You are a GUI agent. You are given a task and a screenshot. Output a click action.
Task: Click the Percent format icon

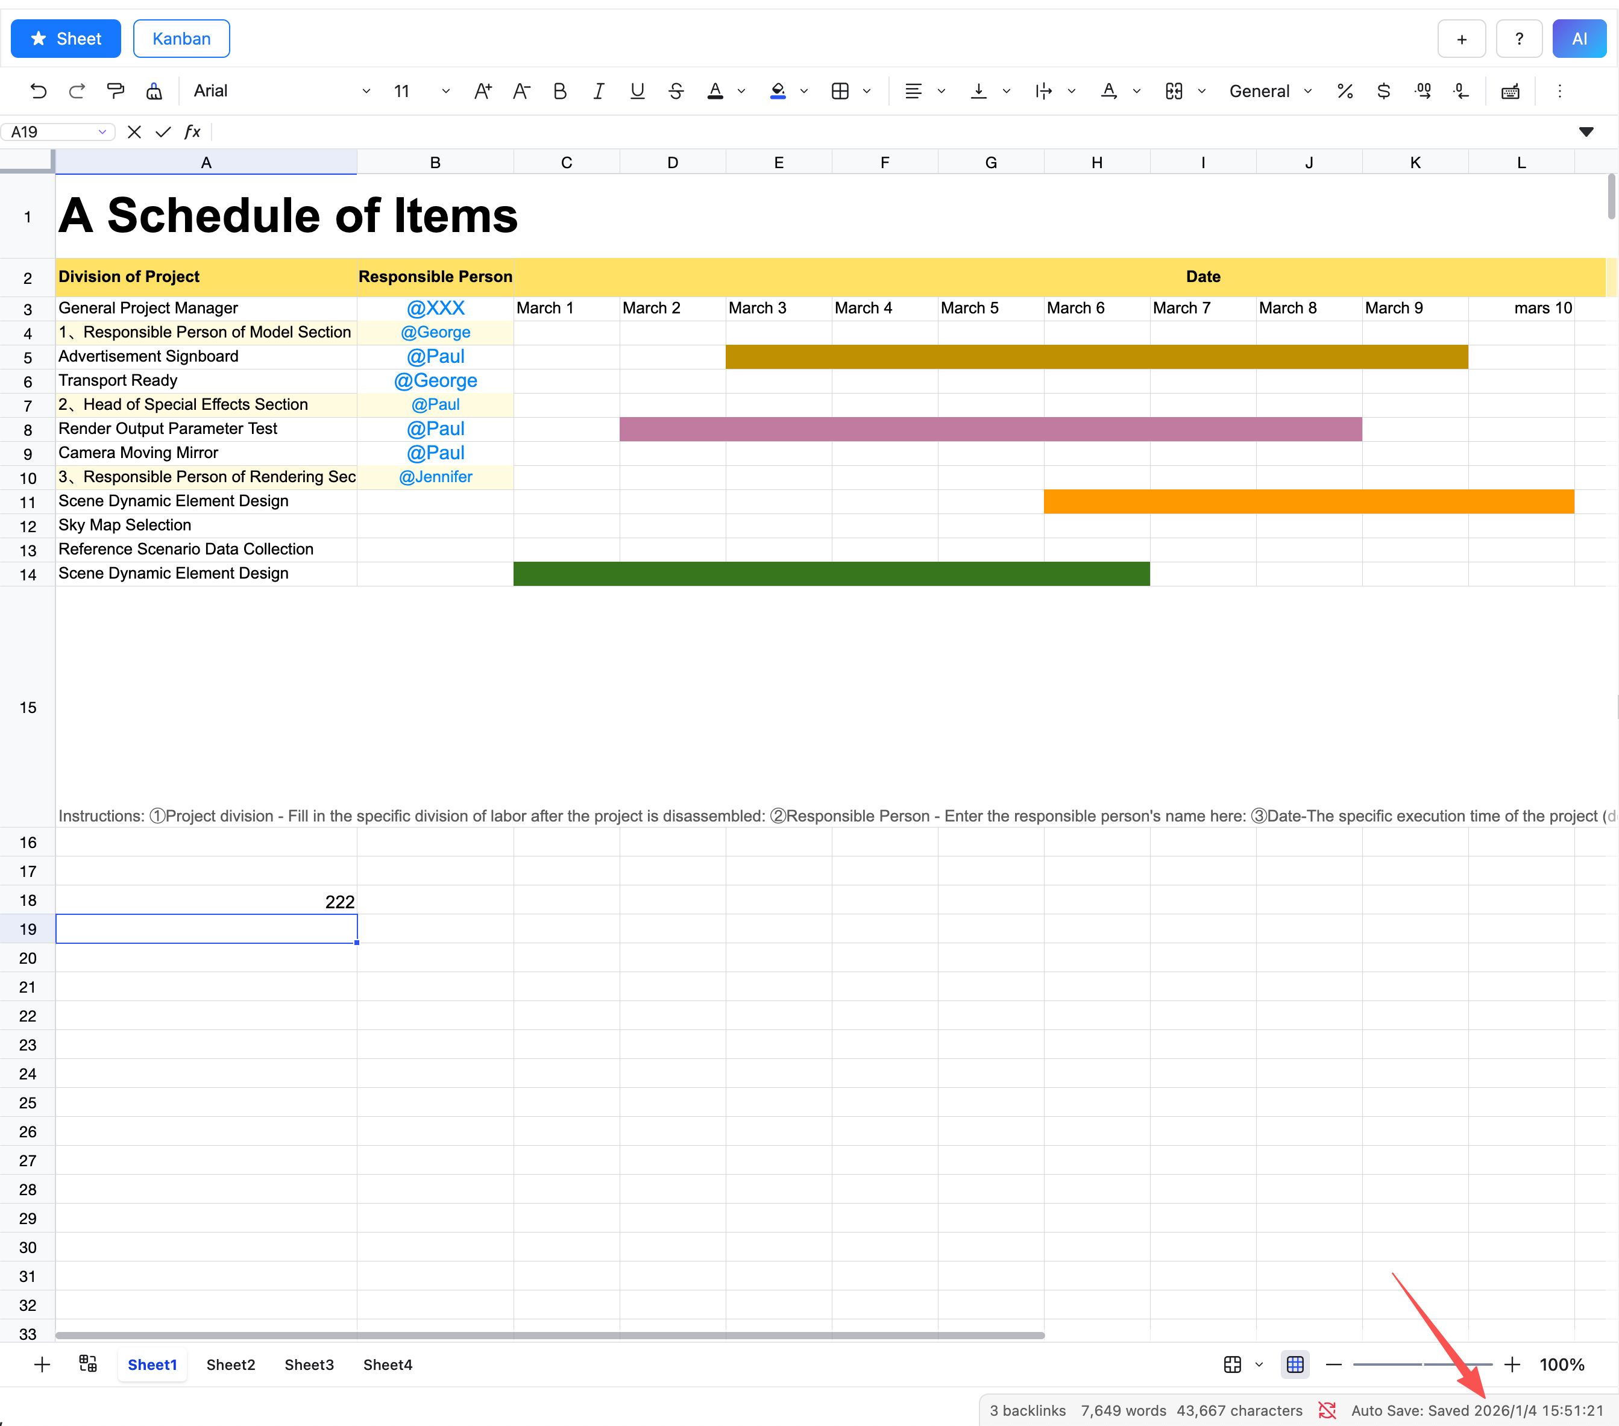pos(1344,91)
